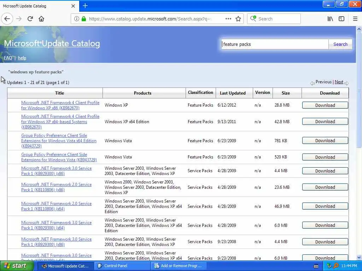The height and width of the screenshot is (271, 362).
Task: Click "windows xp feature packs" query text
Action: [36, 72]
